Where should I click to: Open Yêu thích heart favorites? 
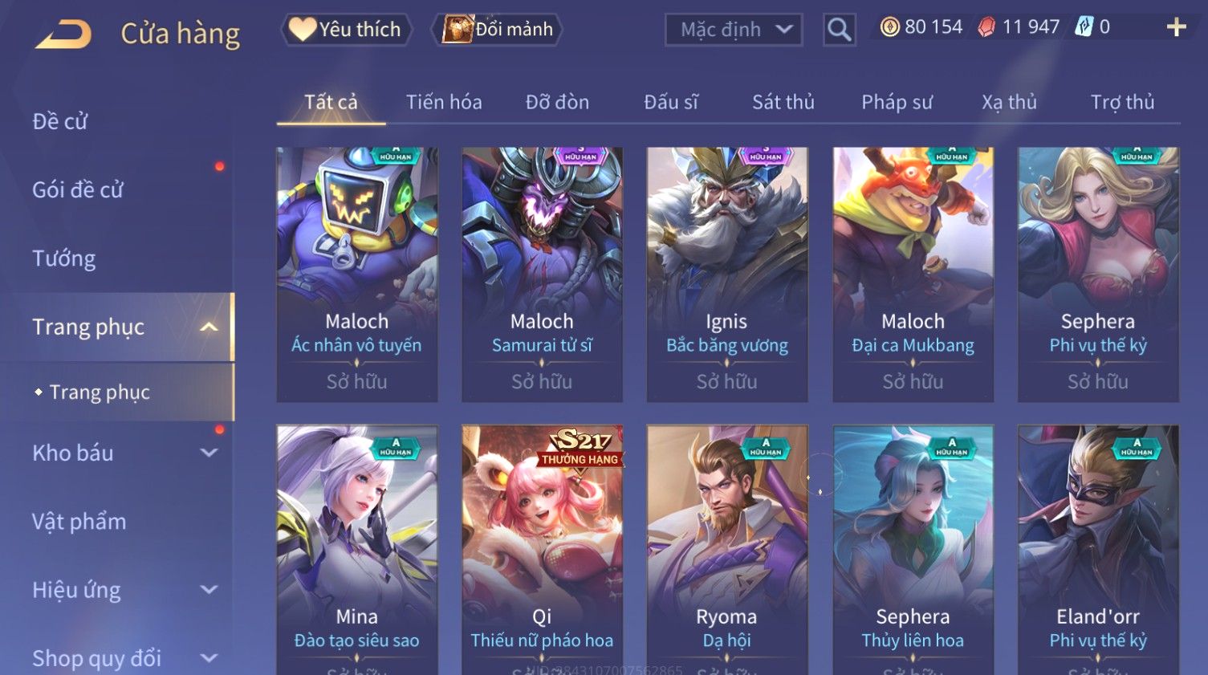[x=346, y=30]
